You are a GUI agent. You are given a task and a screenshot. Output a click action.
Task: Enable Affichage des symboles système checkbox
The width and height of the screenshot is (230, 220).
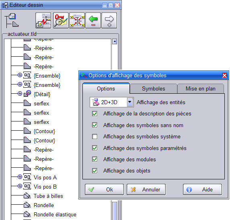[x=95, y=136]
